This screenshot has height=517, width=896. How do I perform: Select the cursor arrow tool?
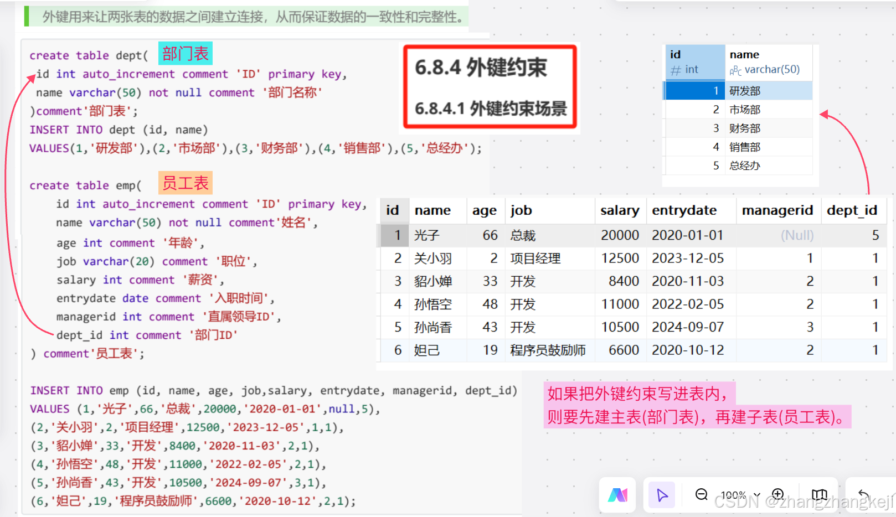(x=662, y=495)
